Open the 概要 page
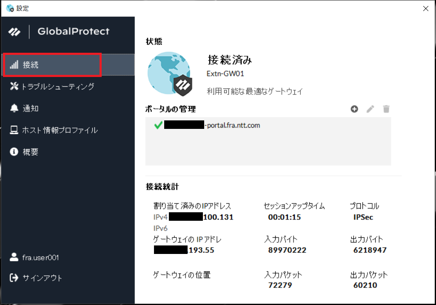 pyautogui.click(x=31, y=152)
